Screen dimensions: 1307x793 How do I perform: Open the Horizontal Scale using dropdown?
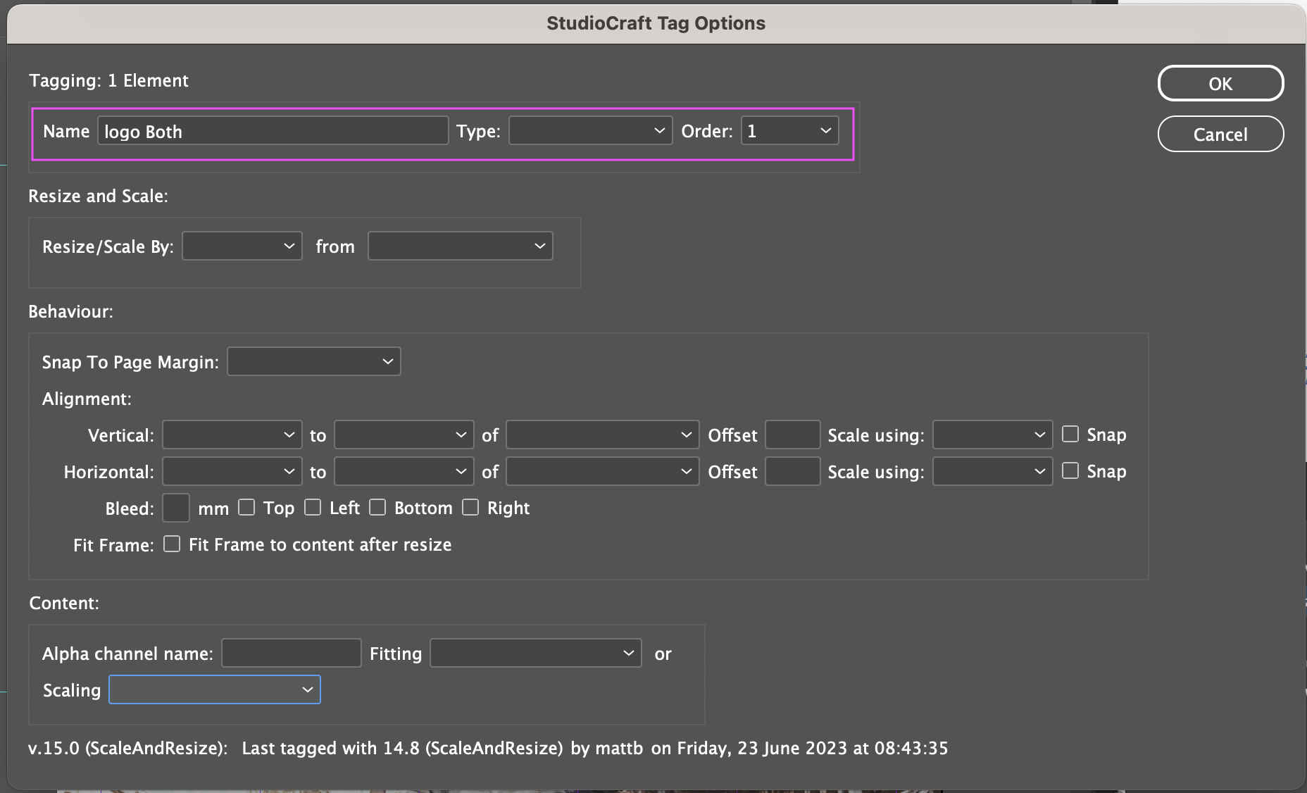(x=993, y=471)
